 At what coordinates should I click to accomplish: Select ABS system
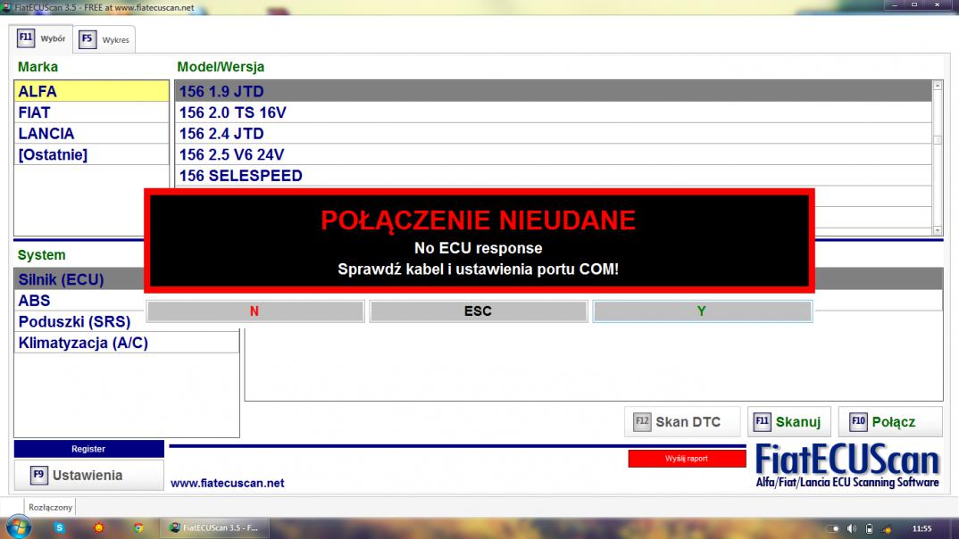(x=79, y=300)
